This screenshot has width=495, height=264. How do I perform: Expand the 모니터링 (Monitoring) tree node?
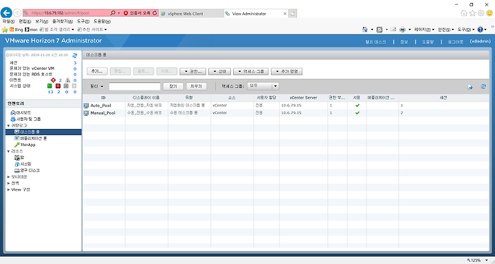coord(8,177)
